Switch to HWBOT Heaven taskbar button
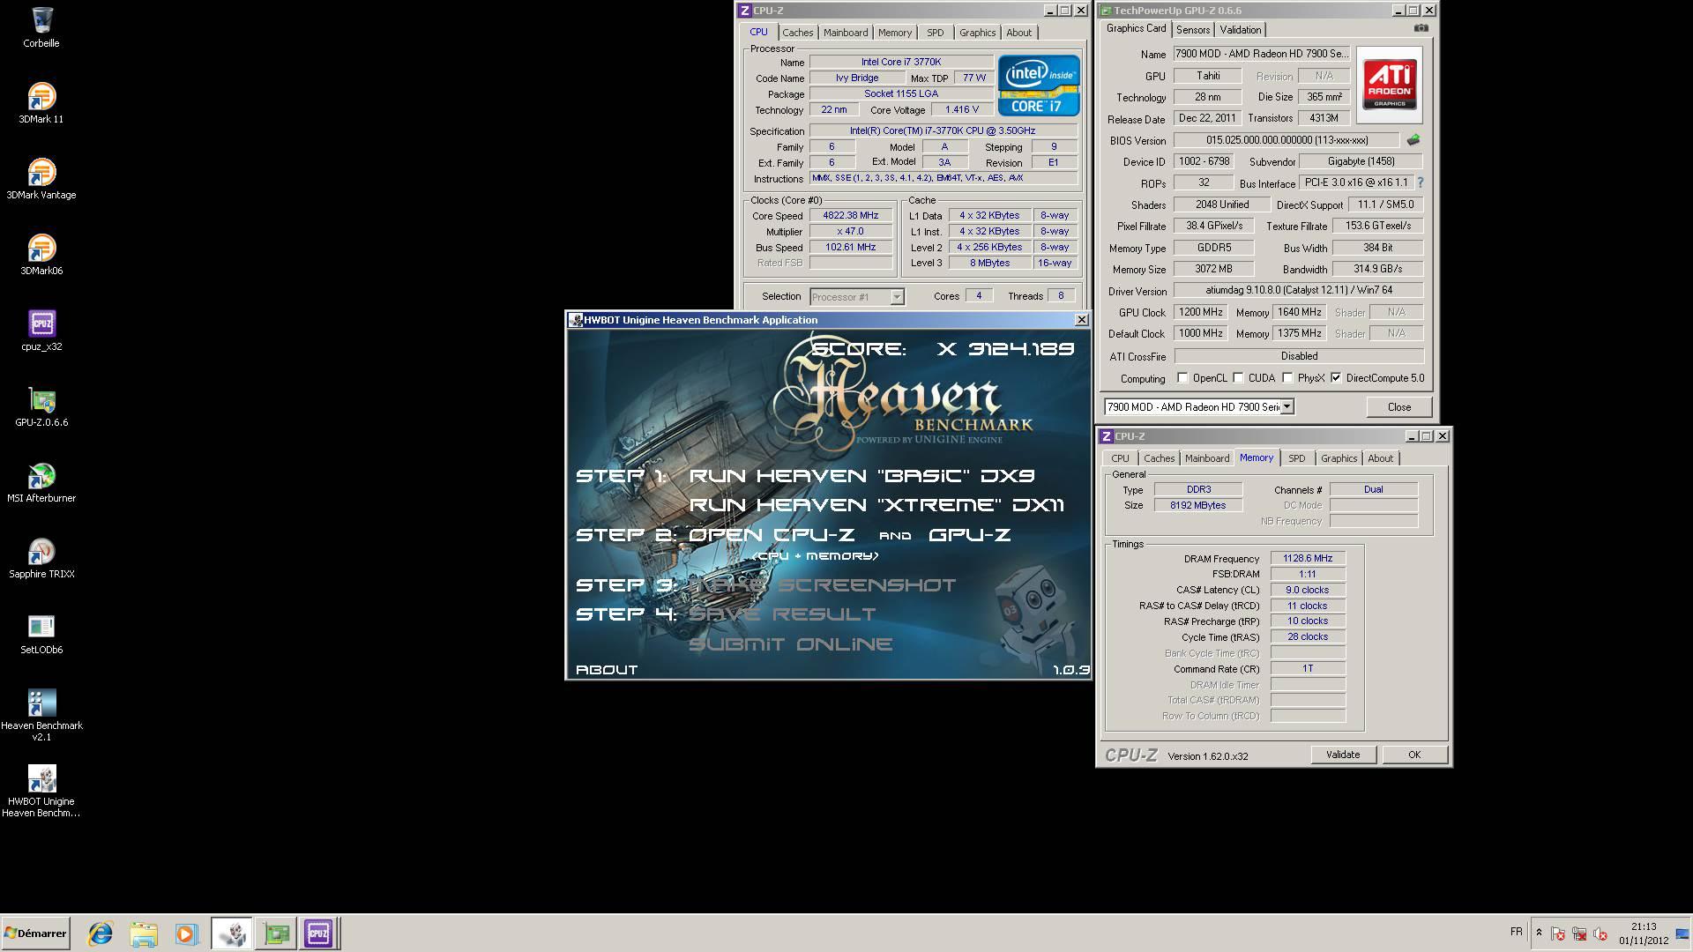This screenshot has width=1693, height=952. 232,933
